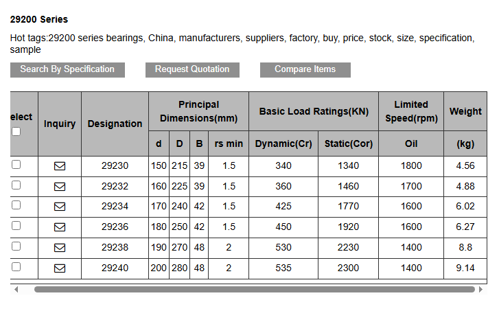Click the inquiry envelope icon for 29230
Screen dimensions: 499x311
(60, 166)
